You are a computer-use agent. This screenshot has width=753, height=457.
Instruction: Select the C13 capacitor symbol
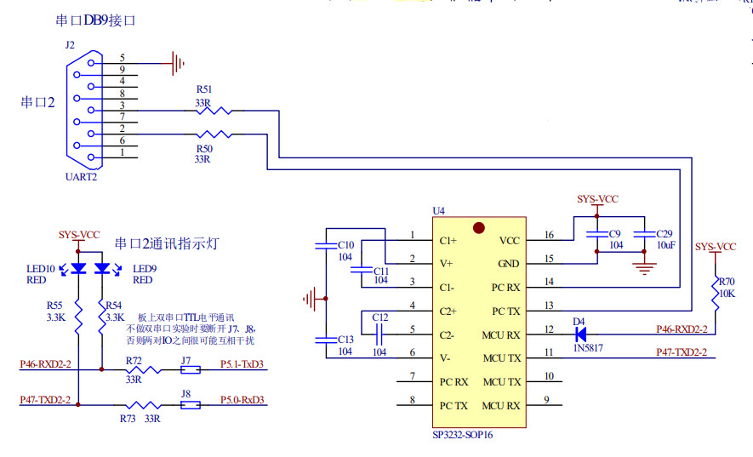(x=326, y=340)
